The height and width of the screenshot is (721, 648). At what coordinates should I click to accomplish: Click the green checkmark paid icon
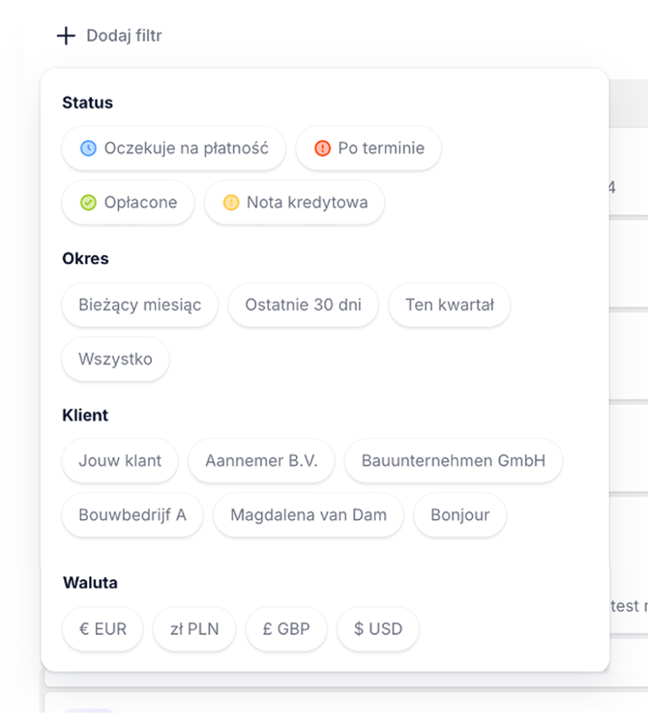[x=88, y=203]
